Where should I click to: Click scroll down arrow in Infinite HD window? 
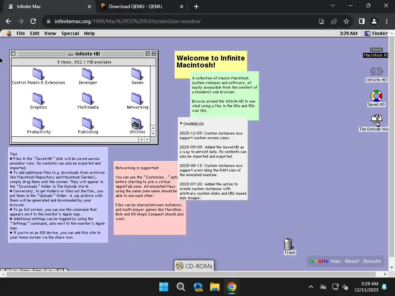tap(153, 133)
